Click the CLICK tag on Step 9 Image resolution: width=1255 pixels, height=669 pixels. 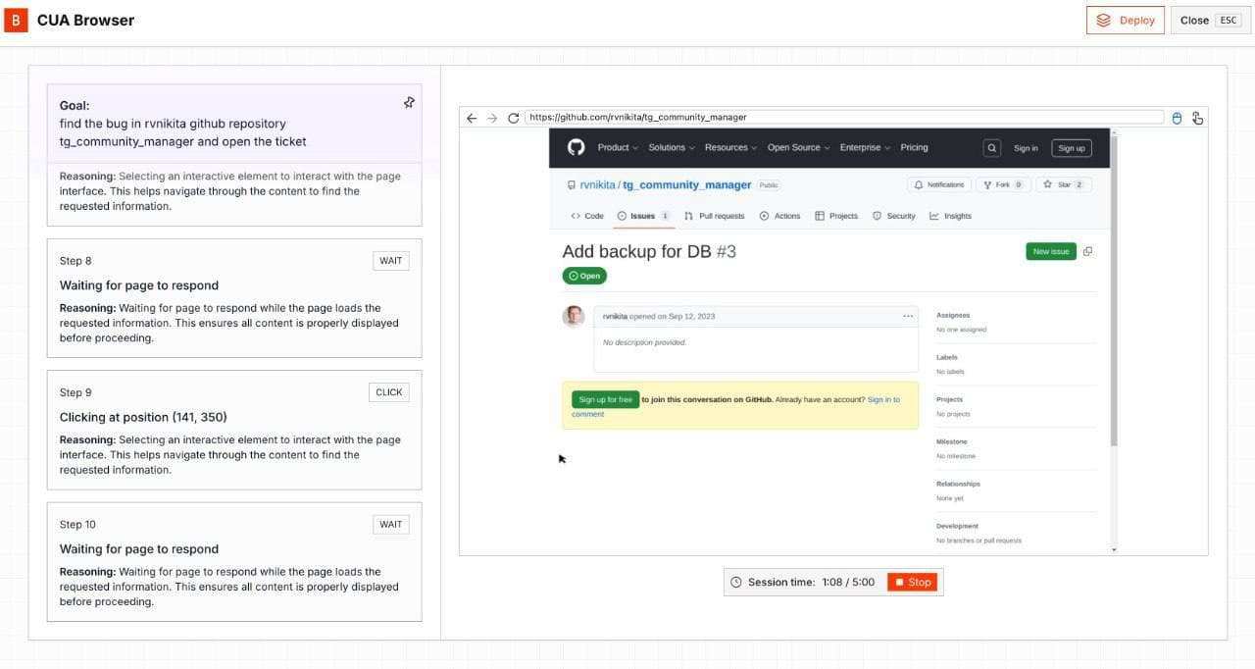click(389, 392)
